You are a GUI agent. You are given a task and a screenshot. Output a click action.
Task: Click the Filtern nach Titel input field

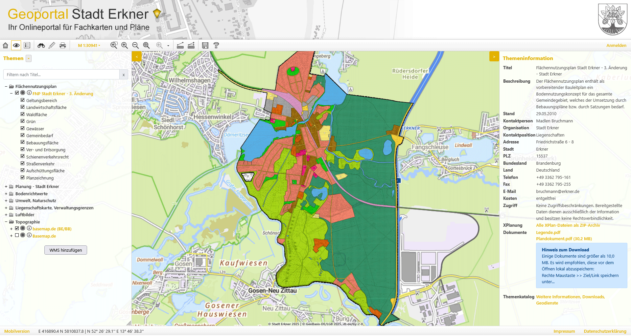pos(61,74)
